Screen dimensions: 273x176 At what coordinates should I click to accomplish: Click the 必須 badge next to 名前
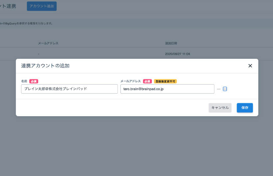pos(34,81)
